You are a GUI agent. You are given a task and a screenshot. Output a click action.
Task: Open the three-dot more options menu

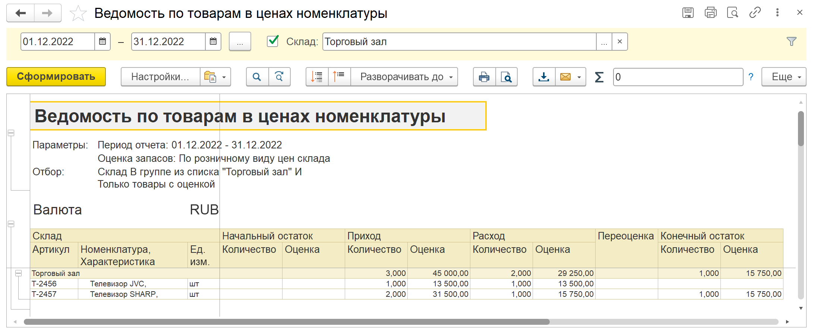777,13
